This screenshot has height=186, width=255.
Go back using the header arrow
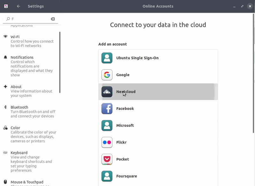[18, 6]
